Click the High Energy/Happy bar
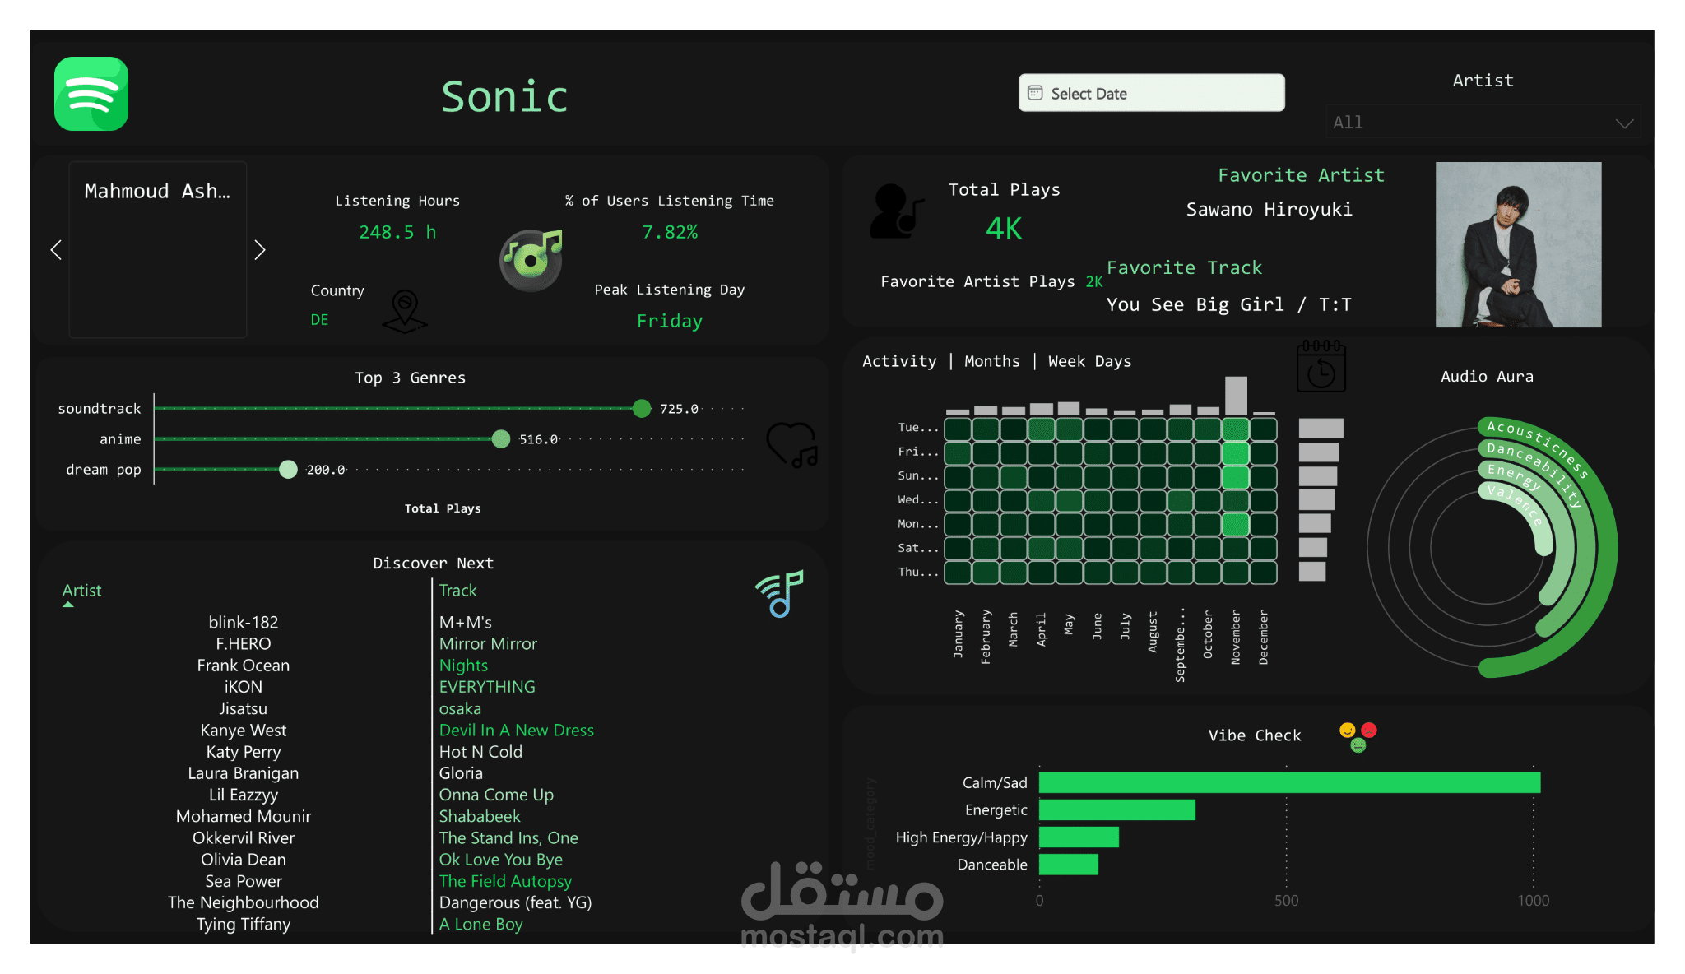 tap(1079, 837)
